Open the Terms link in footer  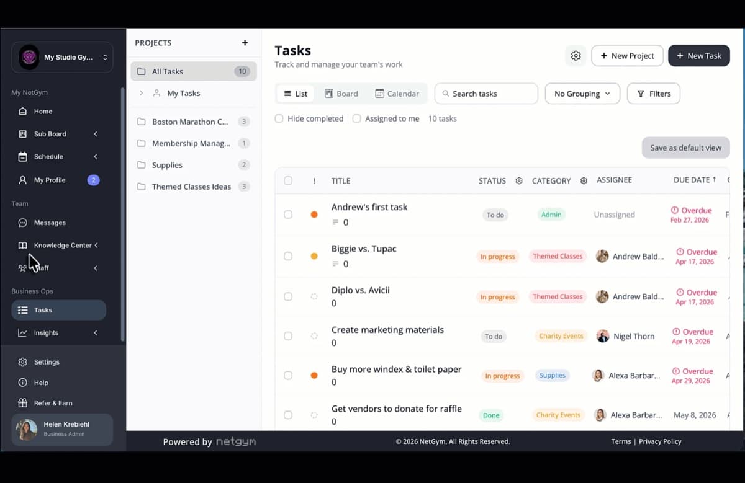621,441
